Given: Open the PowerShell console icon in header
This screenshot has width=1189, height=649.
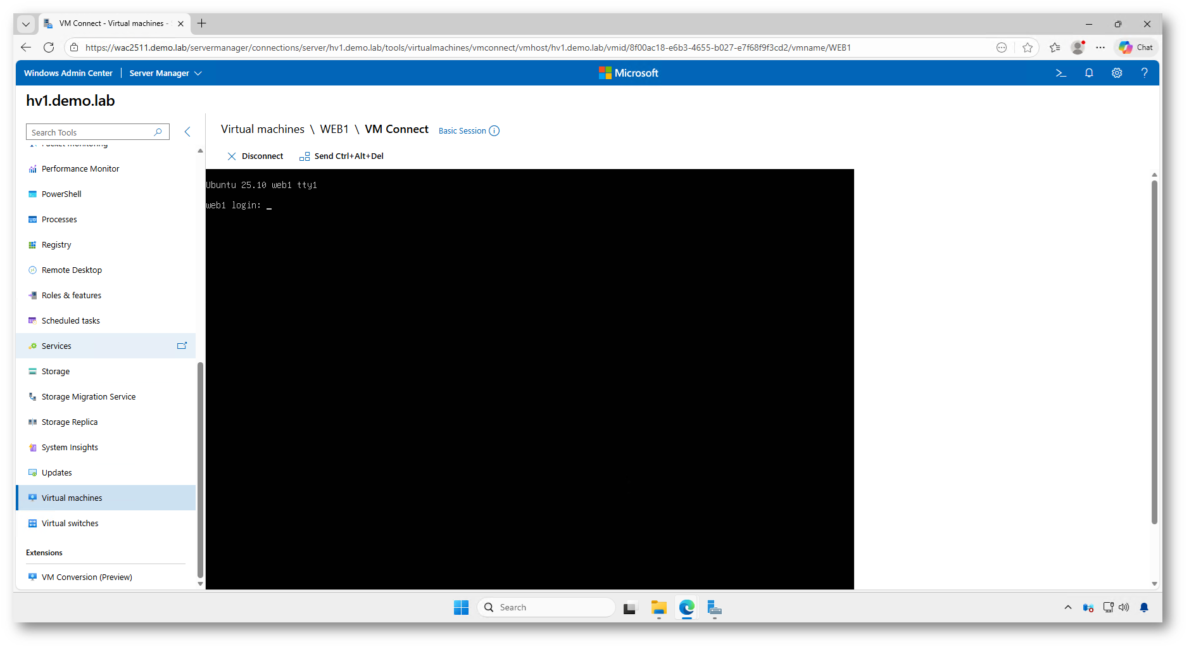Looking at the screenshot, I should click(1061, 73).
